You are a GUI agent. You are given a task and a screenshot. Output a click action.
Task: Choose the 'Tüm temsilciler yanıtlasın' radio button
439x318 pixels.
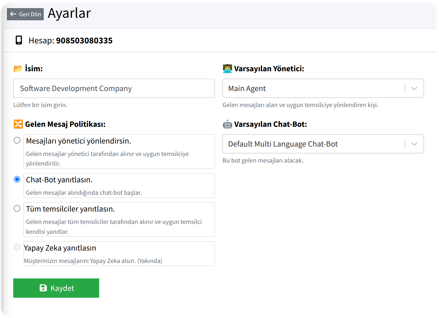pos(17,208)
